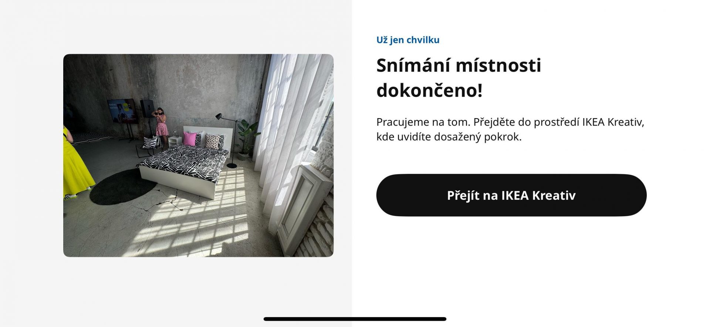
Task: Tap the TV screen on the stand
Action: tap(121, 111)
